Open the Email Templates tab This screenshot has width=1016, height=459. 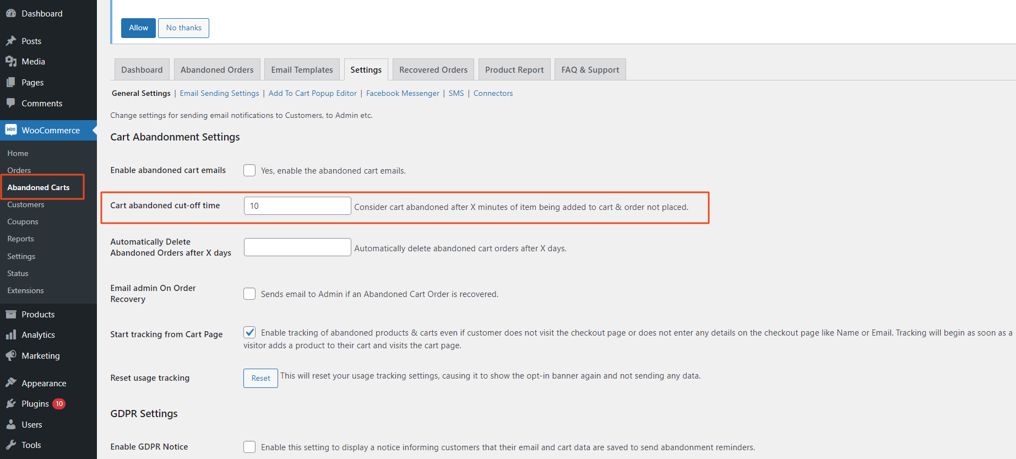(302, 69)
